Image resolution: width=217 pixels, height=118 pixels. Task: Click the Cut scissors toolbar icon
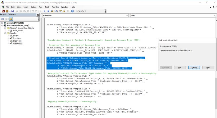17,11
